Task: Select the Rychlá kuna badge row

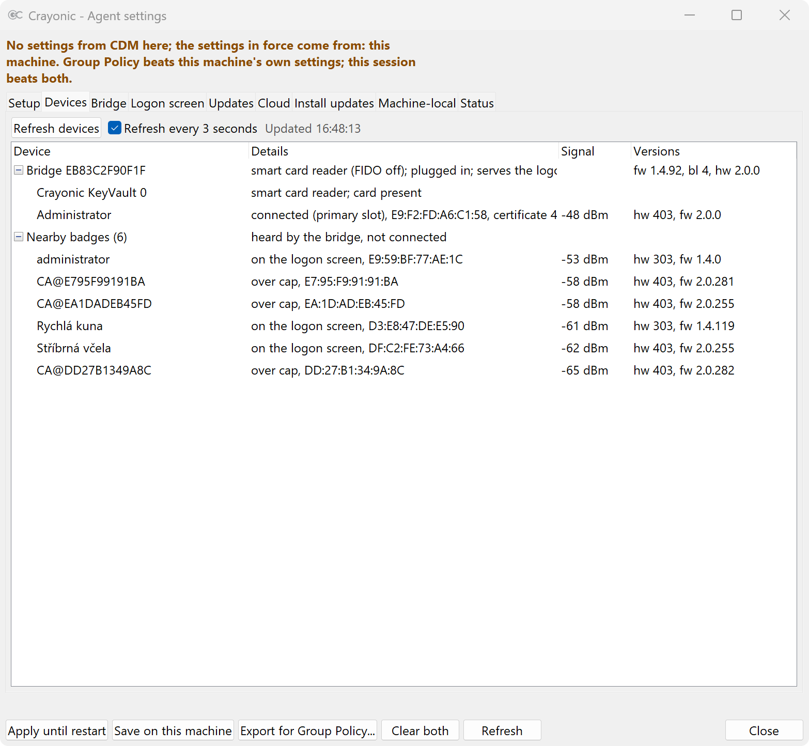Action: [x=404, y=325]
